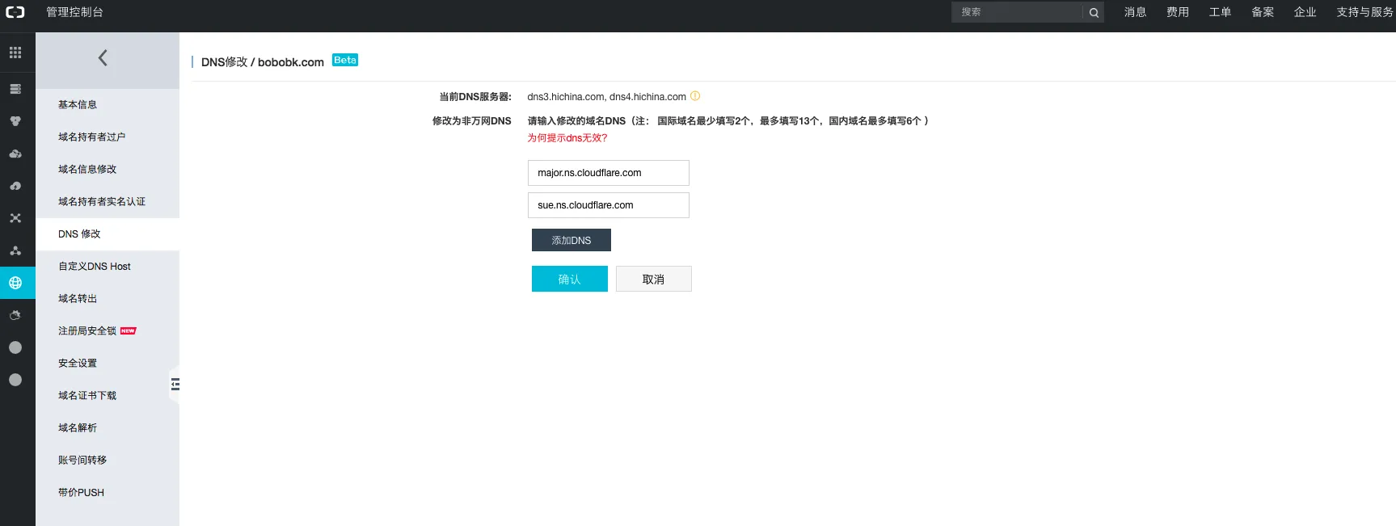The image size is (1396, 526).
Task: Click the 当前DNS服务器: label
Action: [x=475, y=97]
